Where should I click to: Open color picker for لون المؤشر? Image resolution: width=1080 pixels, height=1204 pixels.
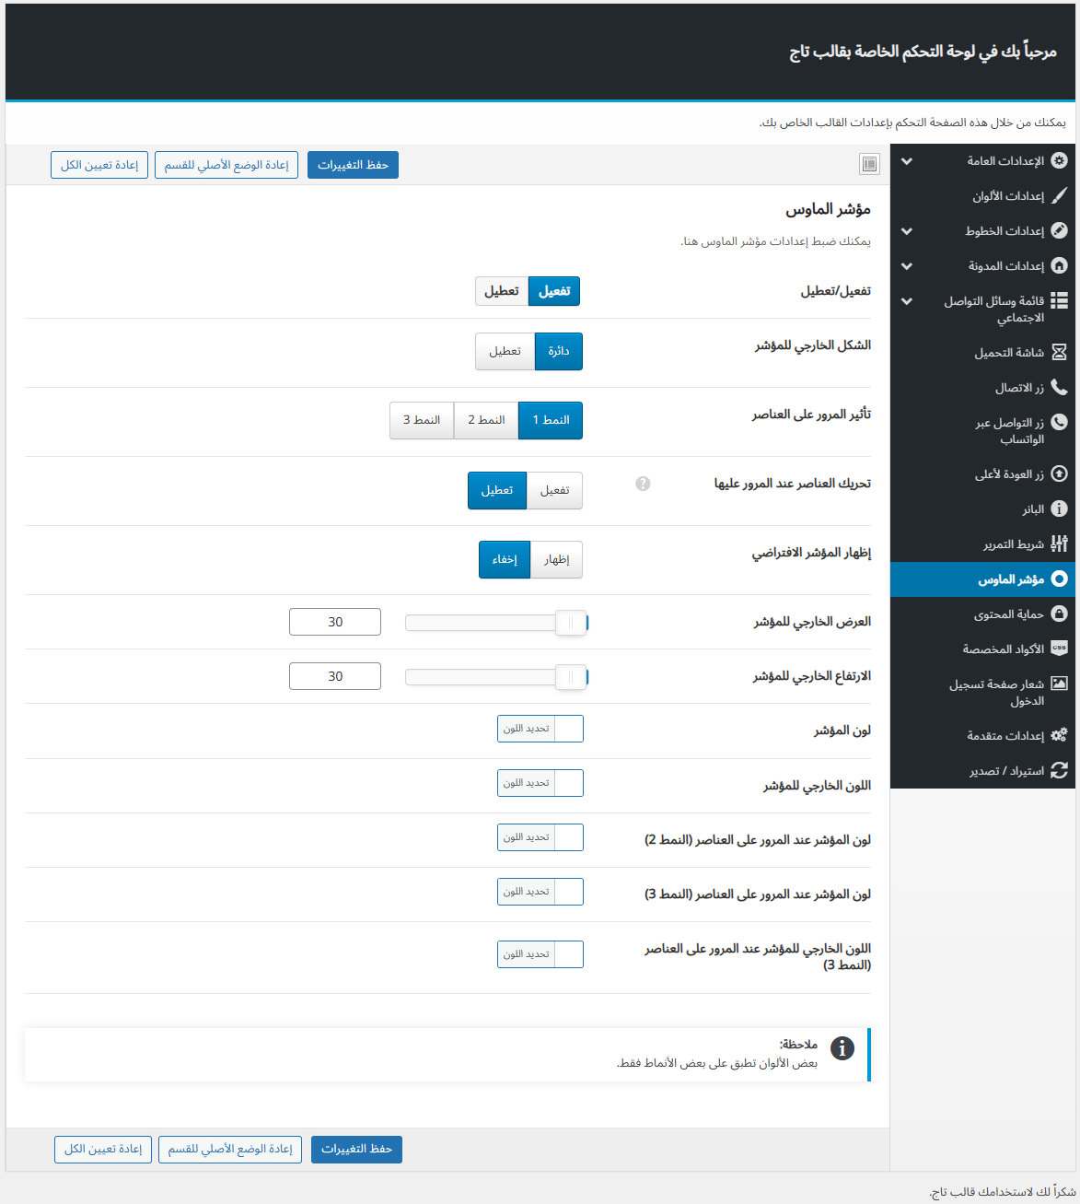point(540,729)
